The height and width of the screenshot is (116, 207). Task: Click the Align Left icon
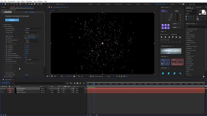(x=162, y=37)
